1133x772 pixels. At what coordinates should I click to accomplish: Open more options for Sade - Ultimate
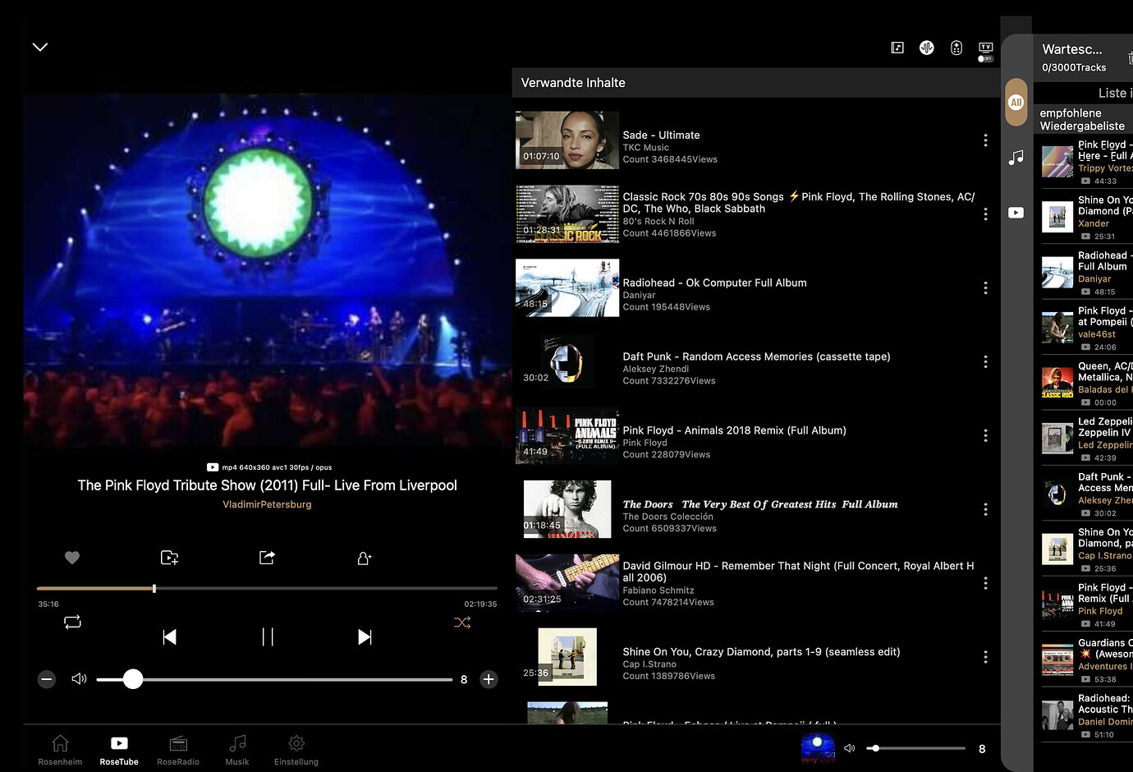click(985, 140)
